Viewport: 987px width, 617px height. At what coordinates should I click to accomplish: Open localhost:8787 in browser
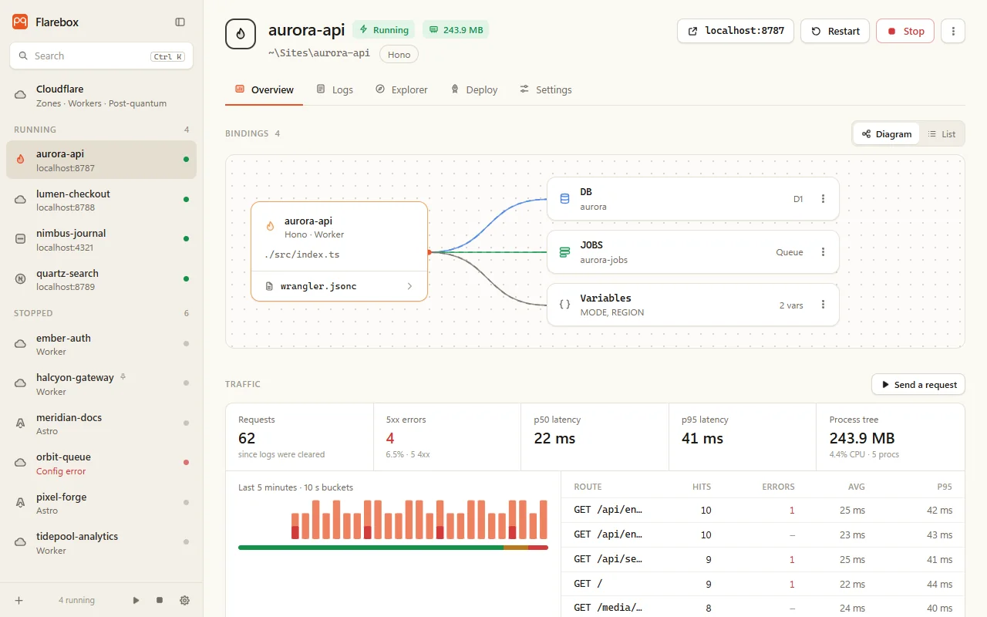[736, 31]
